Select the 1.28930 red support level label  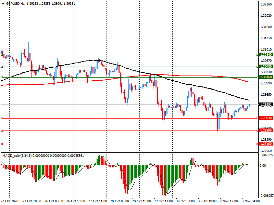(266, 118)
